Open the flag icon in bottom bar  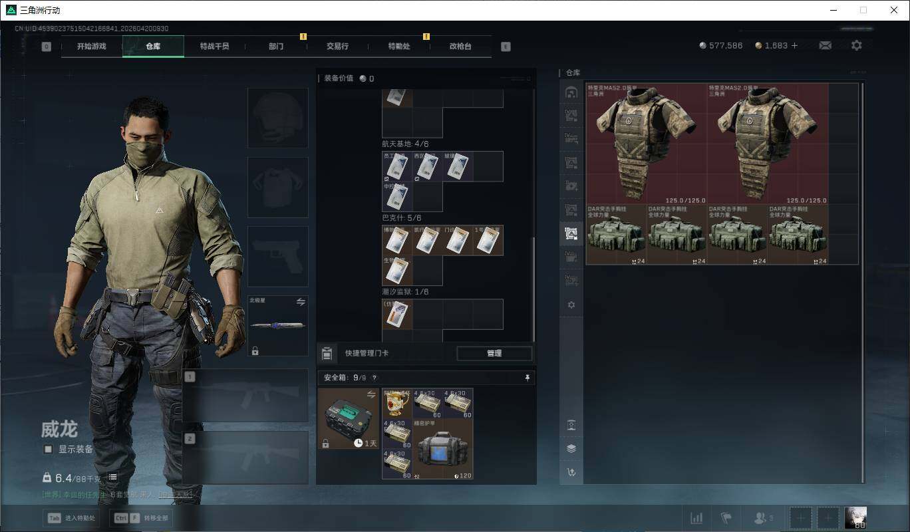coord(726,517)
